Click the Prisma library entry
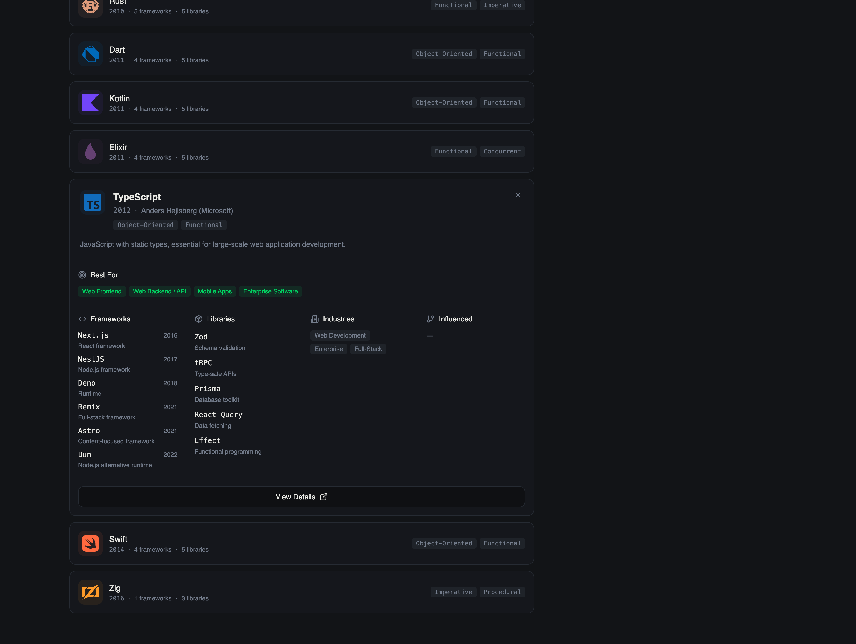 (x=208, y=389)
